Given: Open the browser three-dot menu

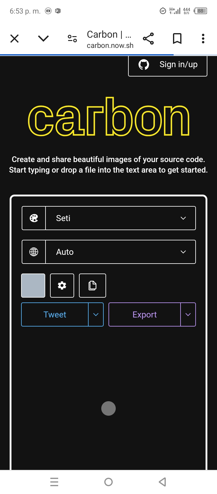Looking at the screenshot, I should 203,39.
